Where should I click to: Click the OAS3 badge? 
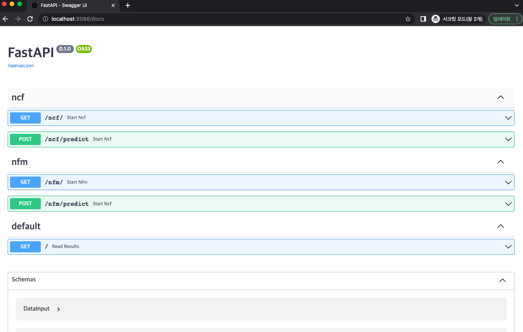coord(84,49)
